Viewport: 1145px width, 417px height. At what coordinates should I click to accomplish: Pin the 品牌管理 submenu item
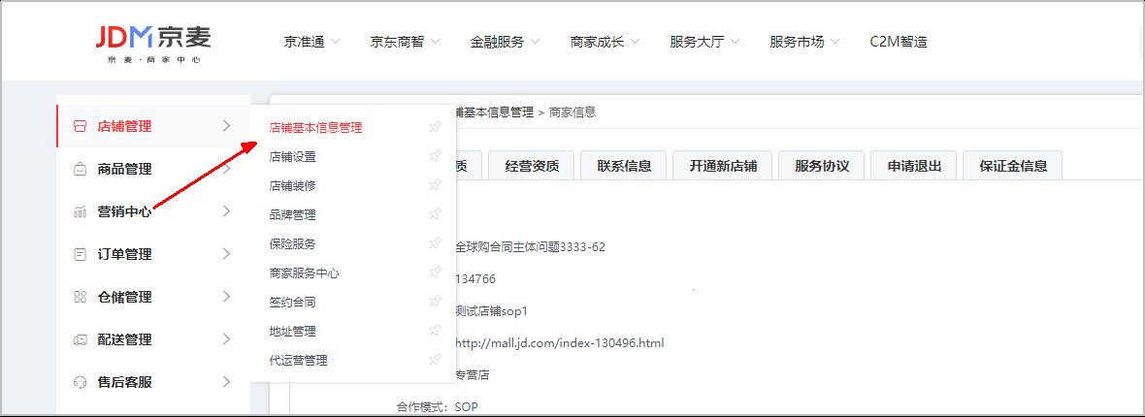pyautogui.click(x=435, y=214)
